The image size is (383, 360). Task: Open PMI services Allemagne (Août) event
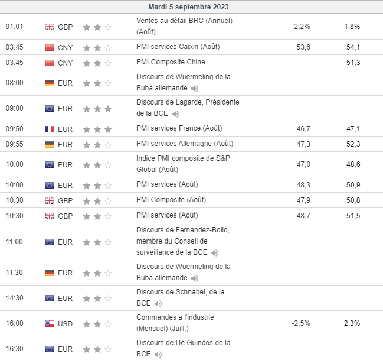pyautogui.click(x=184, y=144)
